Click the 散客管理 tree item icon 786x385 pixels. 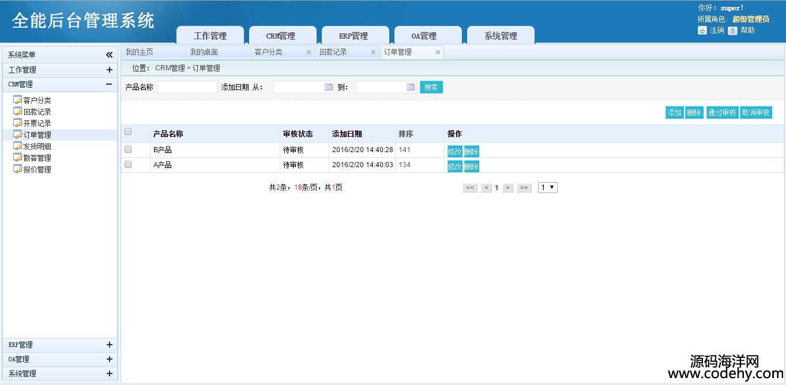pos(17,158)
